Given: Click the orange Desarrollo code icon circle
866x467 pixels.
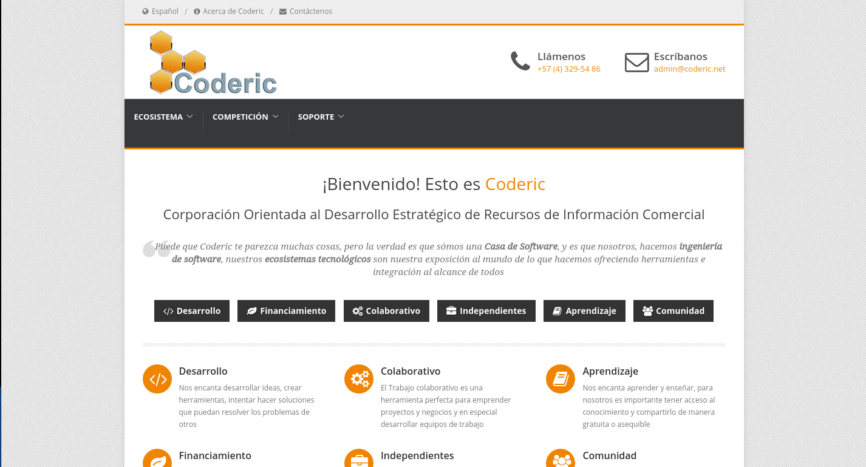Looking at the screenshot, I should [x=157, y=379].
